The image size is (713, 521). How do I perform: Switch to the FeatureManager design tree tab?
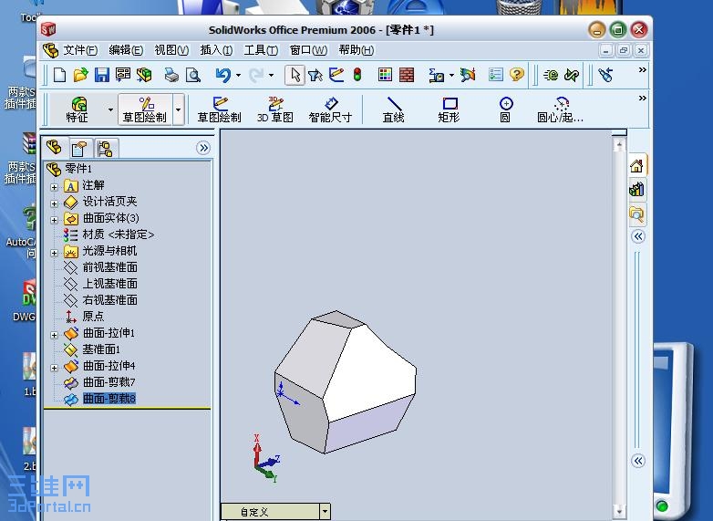pyautogui.click(x=55, y=148)
